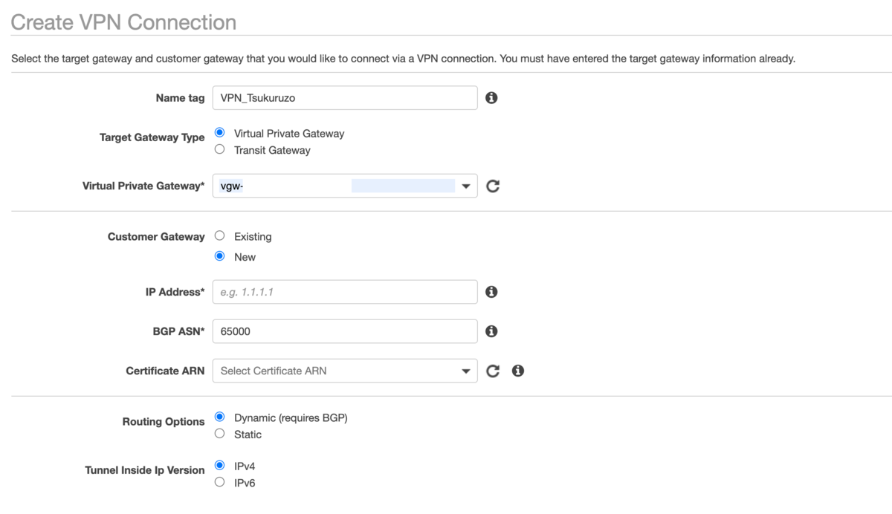The height and width of the screenshot is (514, 892).
Task: Select IPv4 tunnel inside IP version
Action: pyautogui.click(x=219, y=466)
